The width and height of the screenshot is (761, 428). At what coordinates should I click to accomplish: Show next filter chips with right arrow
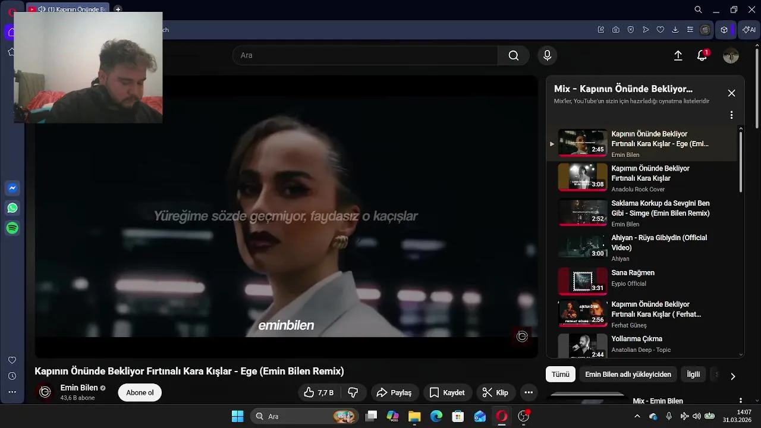click(732, 376)
